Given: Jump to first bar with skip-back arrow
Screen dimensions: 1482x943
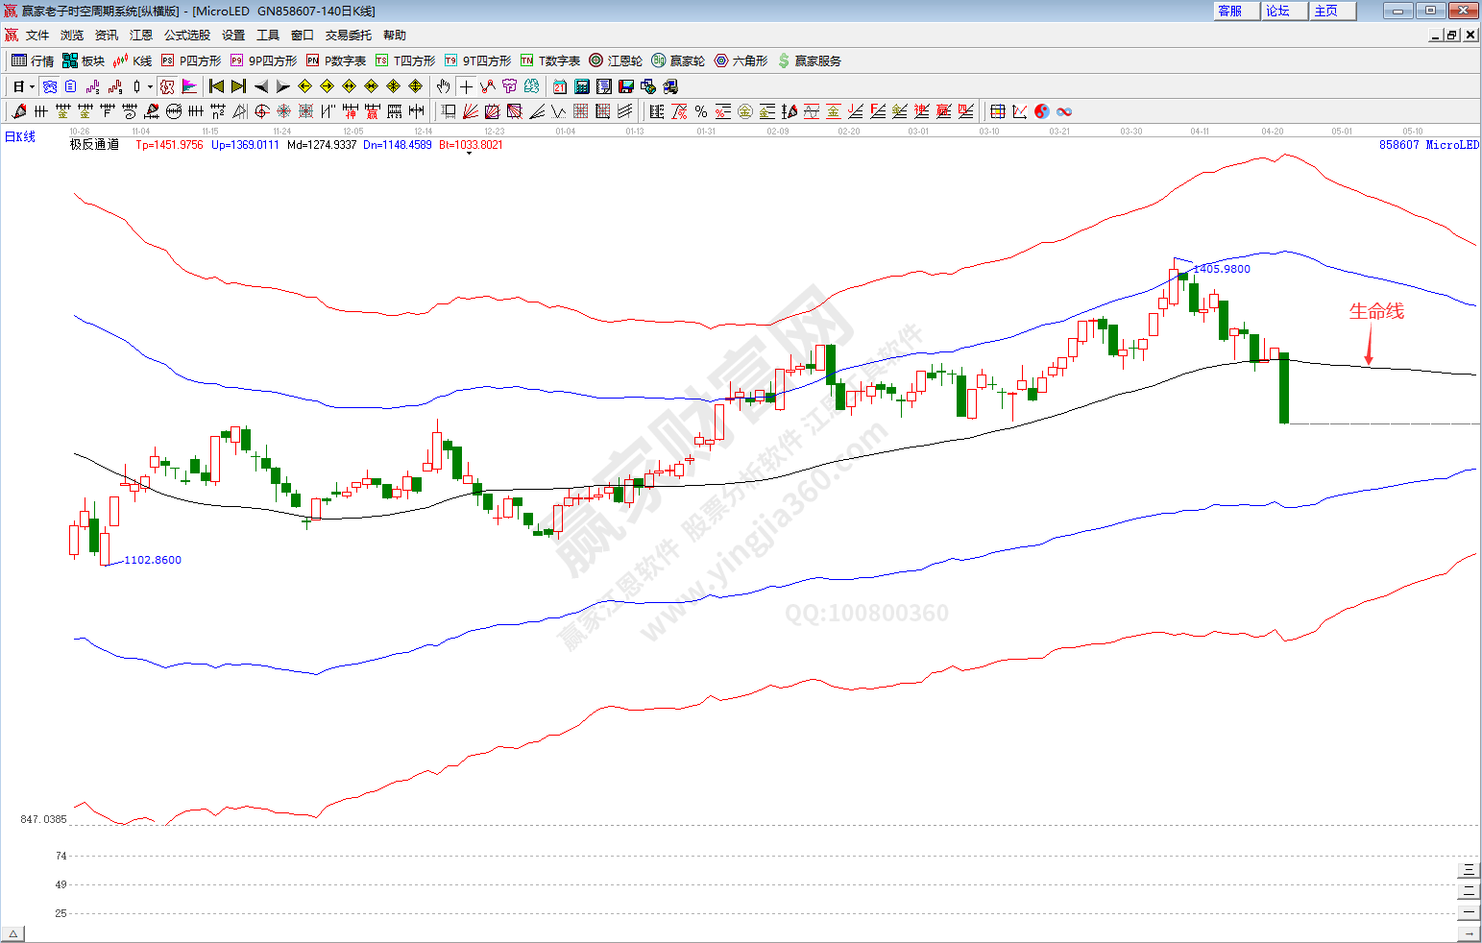Looking at the screenshot, I should tap(216, 86).
